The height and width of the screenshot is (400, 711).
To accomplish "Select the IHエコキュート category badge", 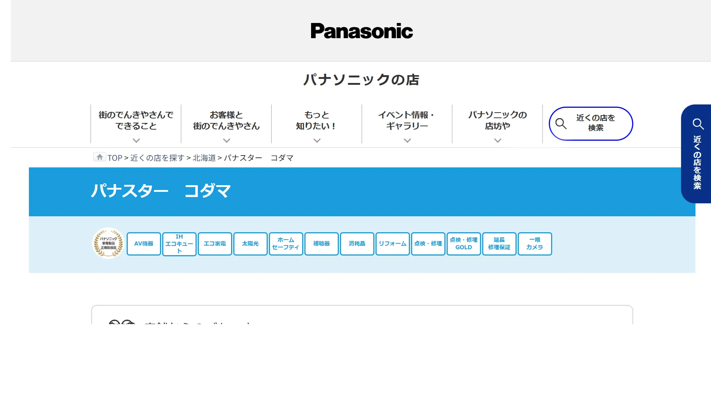I will (x=179, y=244).
